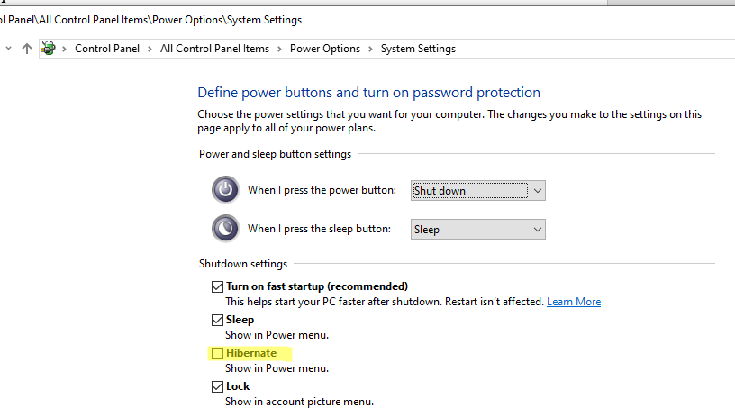Click 'When I press the power button' label
The height and width of the screenshot is (417, 735).
[322, 190]
